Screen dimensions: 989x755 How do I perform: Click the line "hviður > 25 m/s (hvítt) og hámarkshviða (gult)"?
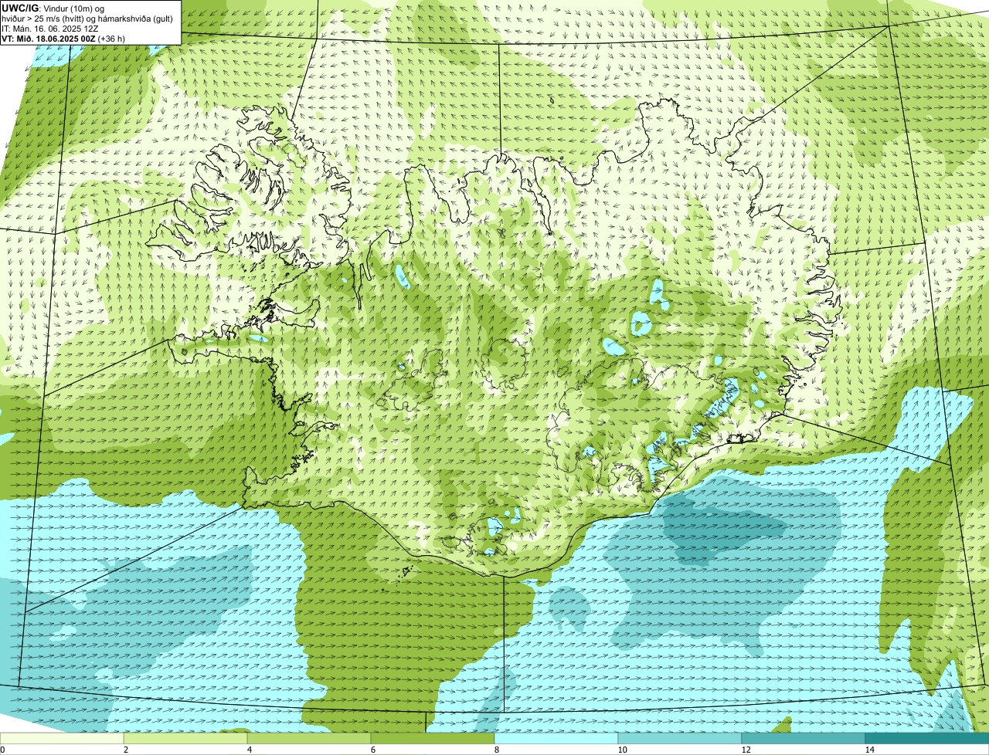[87, 19]
